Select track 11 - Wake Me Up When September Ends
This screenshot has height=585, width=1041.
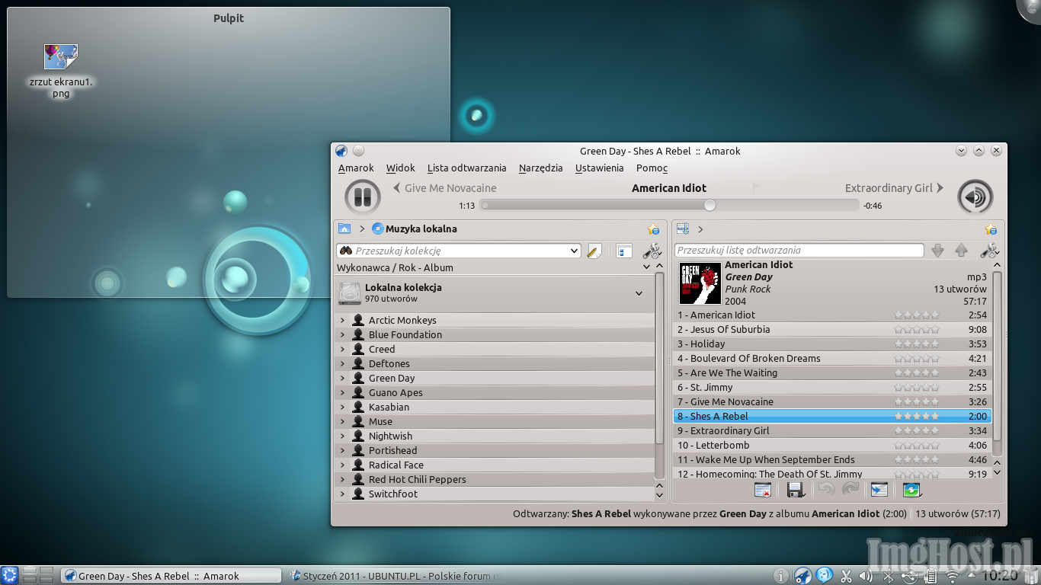tap(832, 459)
